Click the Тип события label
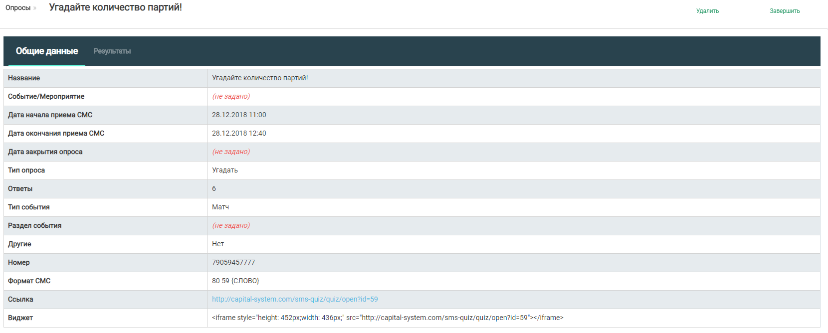Viewport: 828px width, 333px height. tap(28, 207)
